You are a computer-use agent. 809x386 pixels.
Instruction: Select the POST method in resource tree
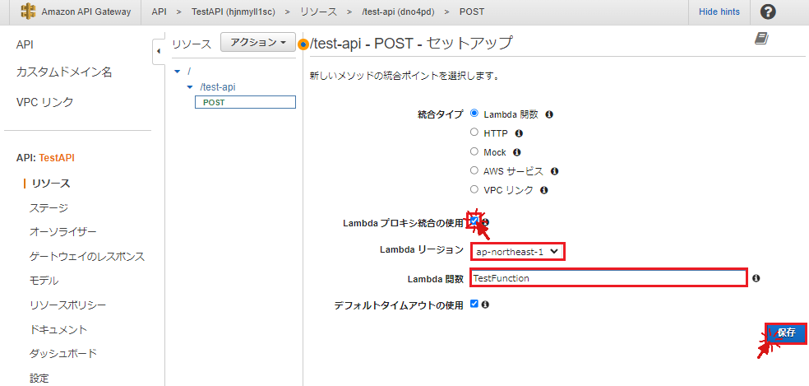tap(245, 102)
